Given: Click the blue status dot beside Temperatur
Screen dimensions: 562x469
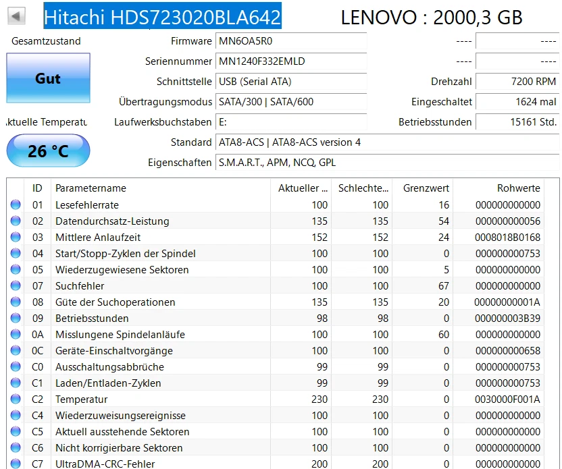Looking at the screenshot, I should click(16, 399).
